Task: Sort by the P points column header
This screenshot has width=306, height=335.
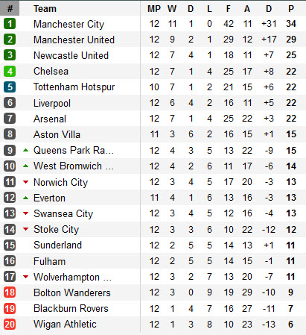Action: [x=291, y=9]
